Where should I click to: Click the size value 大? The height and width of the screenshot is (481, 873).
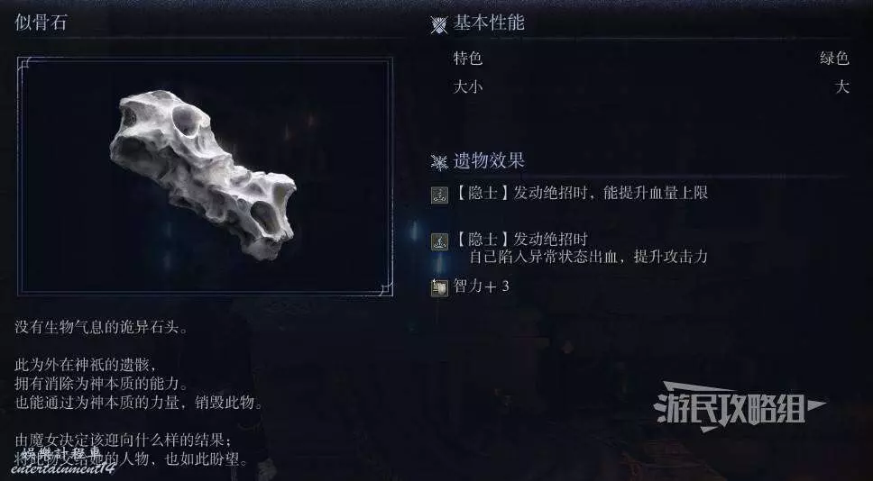[841, 86]
